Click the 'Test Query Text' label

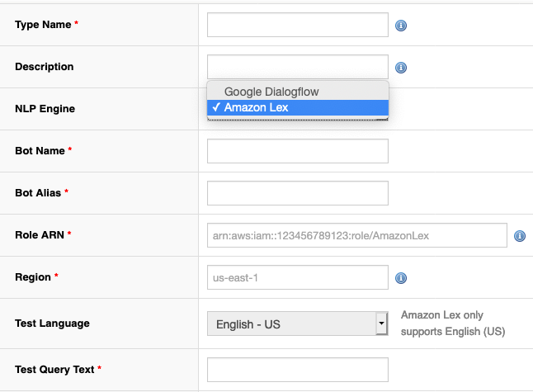(x=54, y=369)
